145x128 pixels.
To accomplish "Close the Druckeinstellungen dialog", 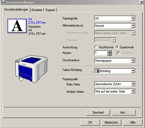I will [141, 2].
